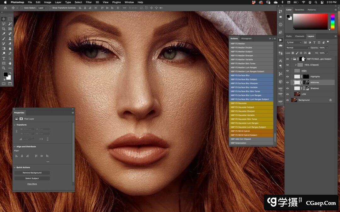Open the Filter menu
Image resolution: width=340 pixels, height=212 pixels.
[89, 2]
